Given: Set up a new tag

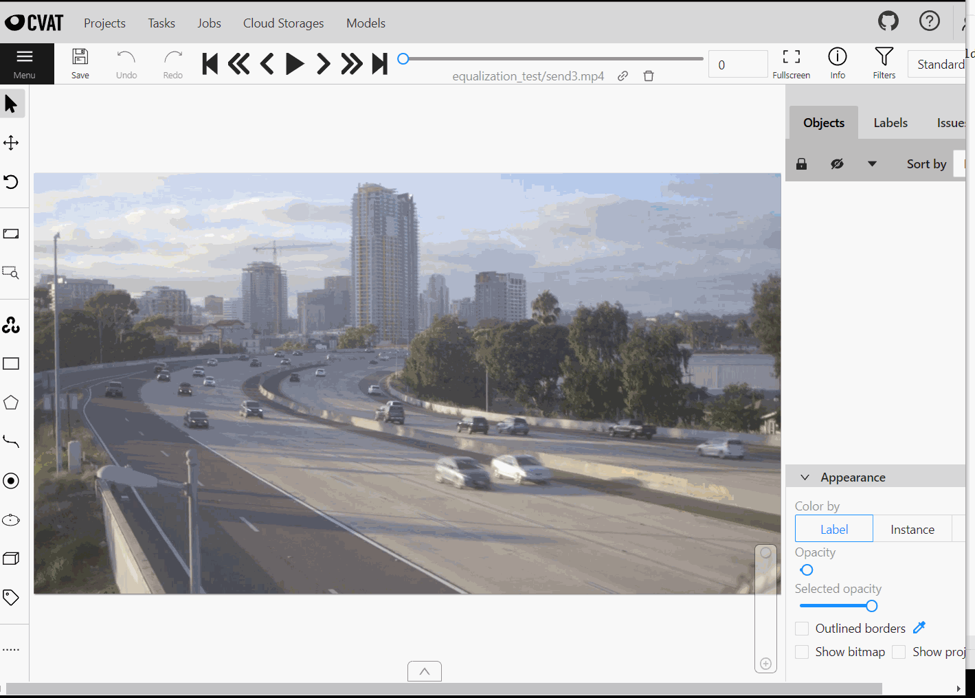Looking at the screenshot, I should click(x=11, y=598).
